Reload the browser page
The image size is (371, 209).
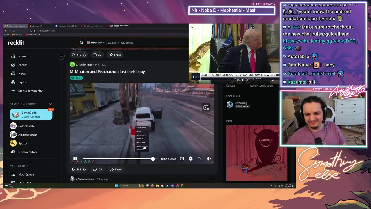click(x=14, y=31)
